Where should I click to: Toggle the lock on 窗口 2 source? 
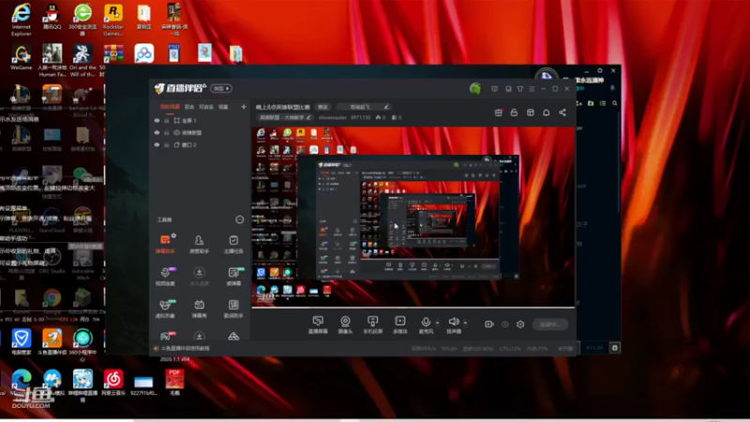coord(167,144)
